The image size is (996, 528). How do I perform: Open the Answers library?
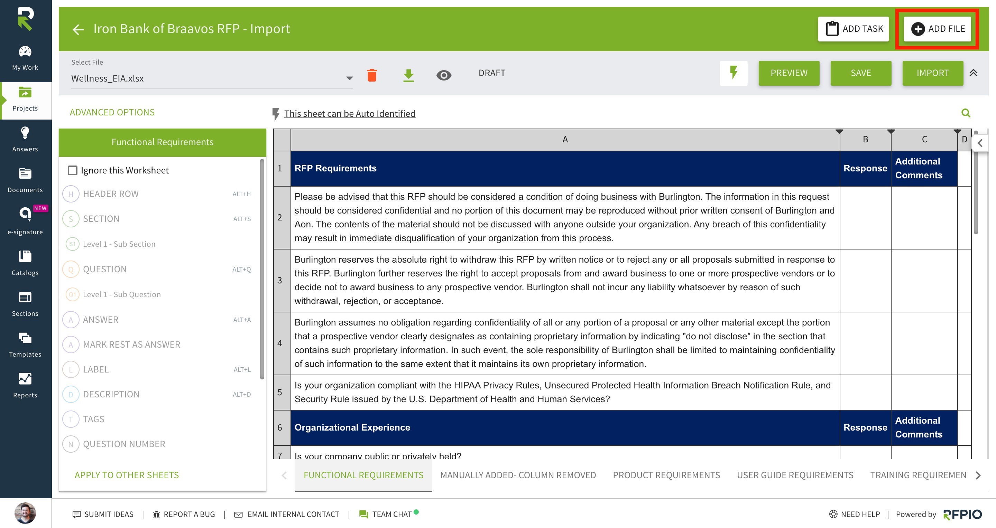click(25, 140)
